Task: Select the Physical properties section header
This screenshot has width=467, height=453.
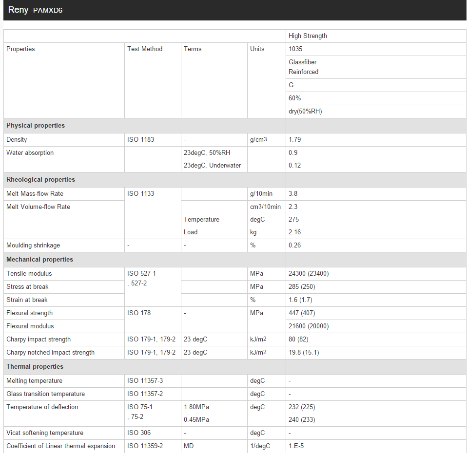Action: (x=36, y=125)
